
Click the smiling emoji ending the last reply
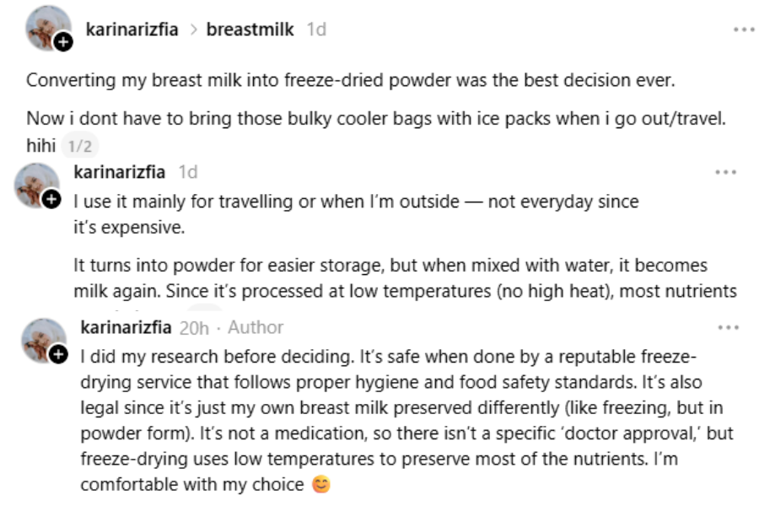pyautogui.click(x=320, y=485)
